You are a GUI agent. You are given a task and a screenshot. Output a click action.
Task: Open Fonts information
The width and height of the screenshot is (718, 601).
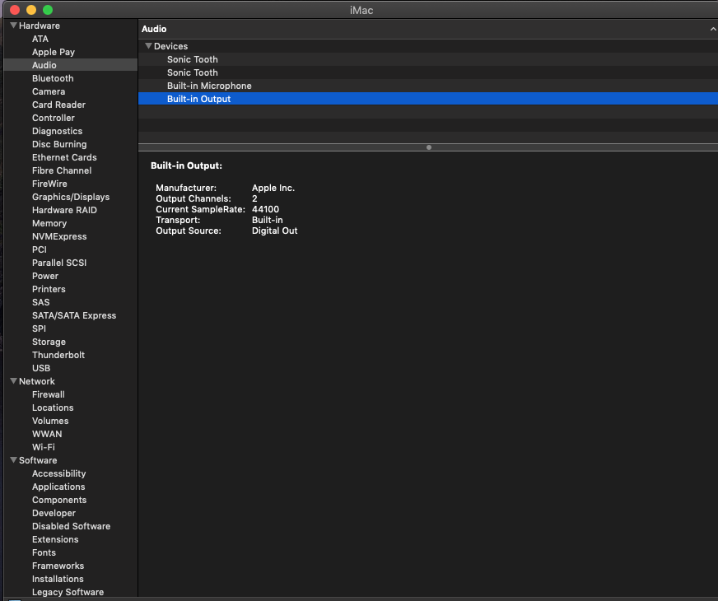44,552
